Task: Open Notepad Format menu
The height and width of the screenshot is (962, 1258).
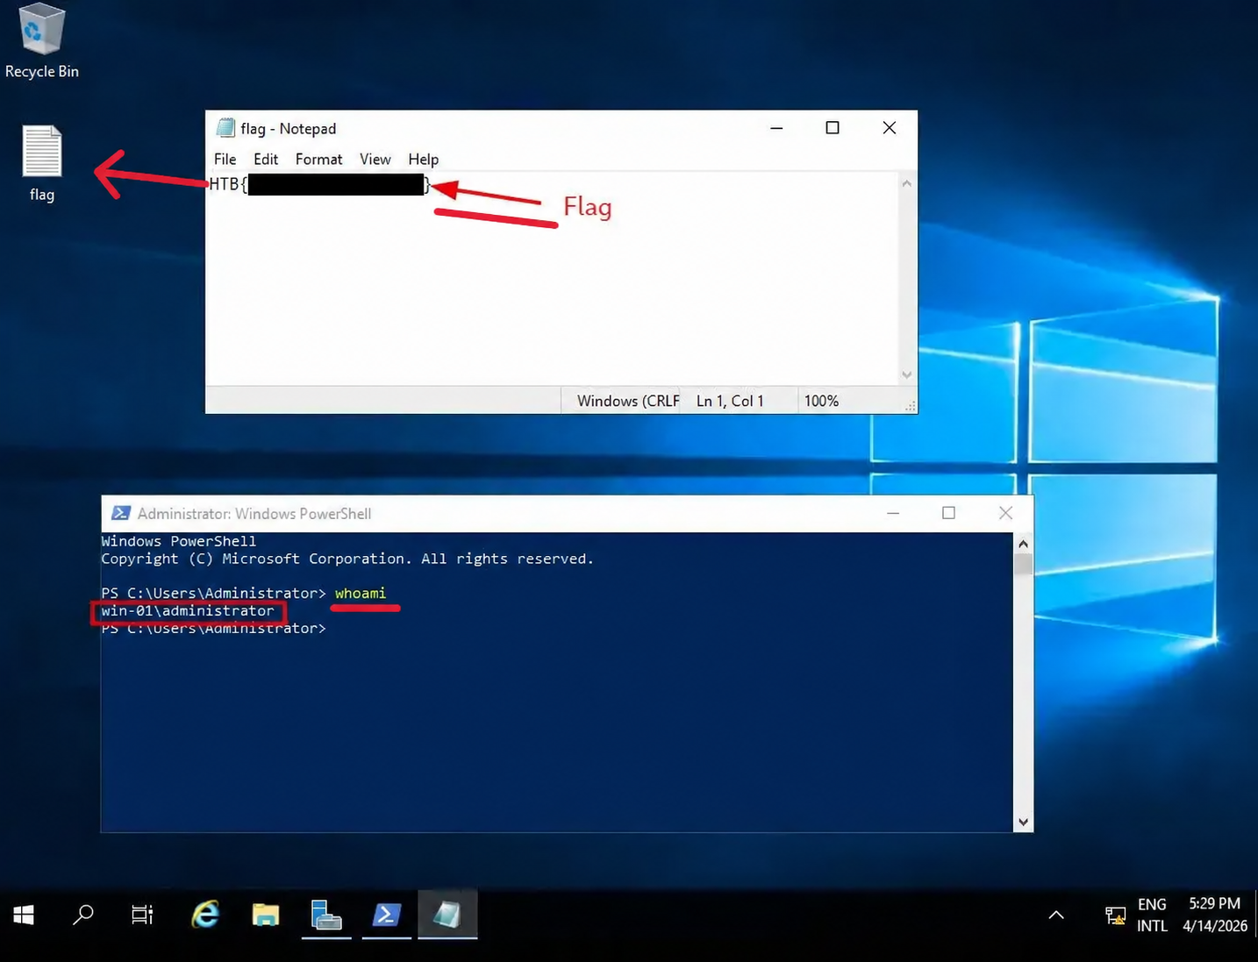Action: tap(318, 160)
